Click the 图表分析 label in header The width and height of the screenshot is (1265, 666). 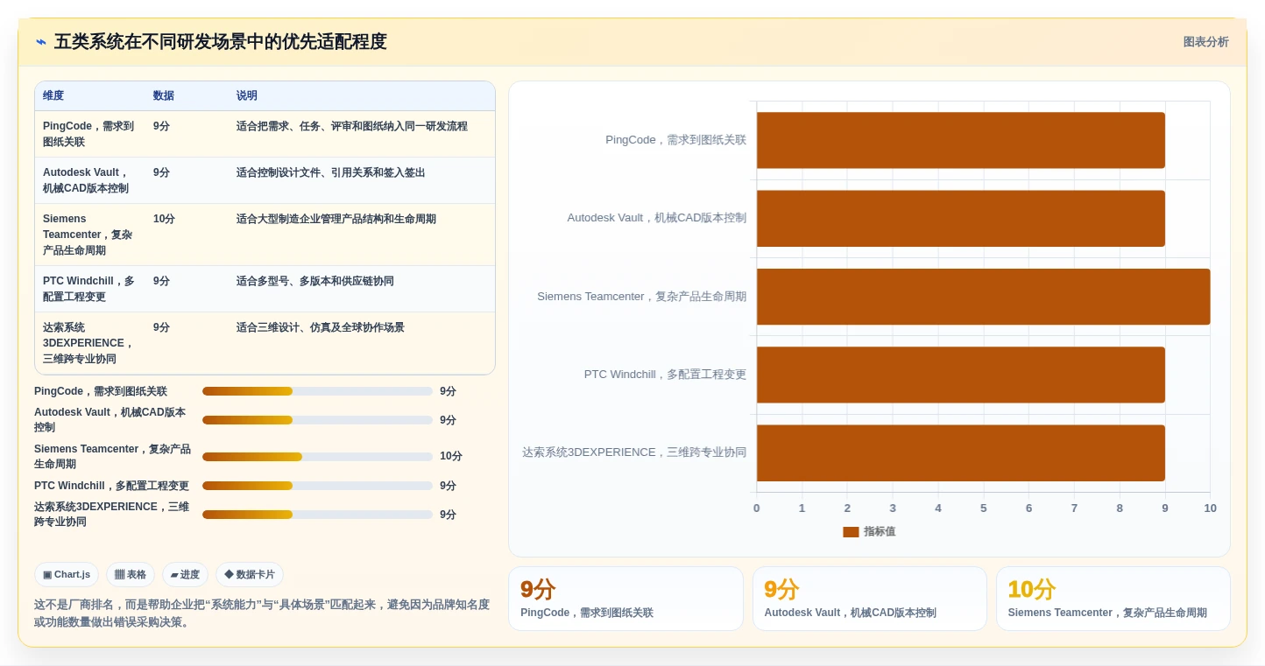tap(1205, 42)
